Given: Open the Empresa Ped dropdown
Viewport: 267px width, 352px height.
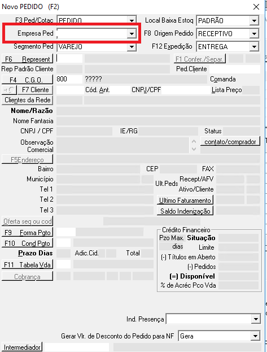Looking at the screenshot, I should click(132, 34).
